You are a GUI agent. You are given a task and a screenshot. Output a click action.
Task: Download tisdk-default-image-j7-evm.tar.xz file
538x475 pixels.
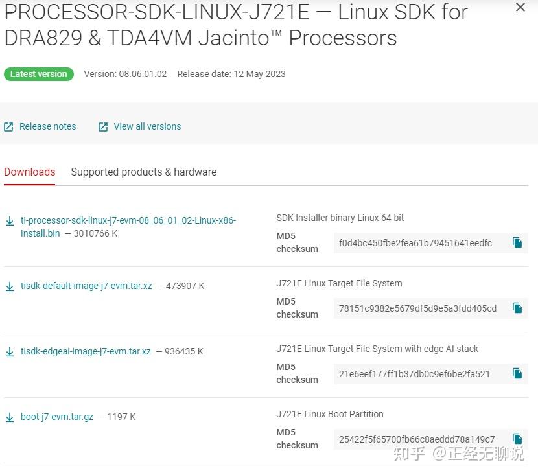(x=86, y=286)
